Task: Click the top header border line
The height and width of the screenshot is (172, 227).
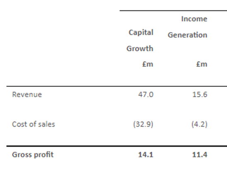Action: tap(173, 11)
